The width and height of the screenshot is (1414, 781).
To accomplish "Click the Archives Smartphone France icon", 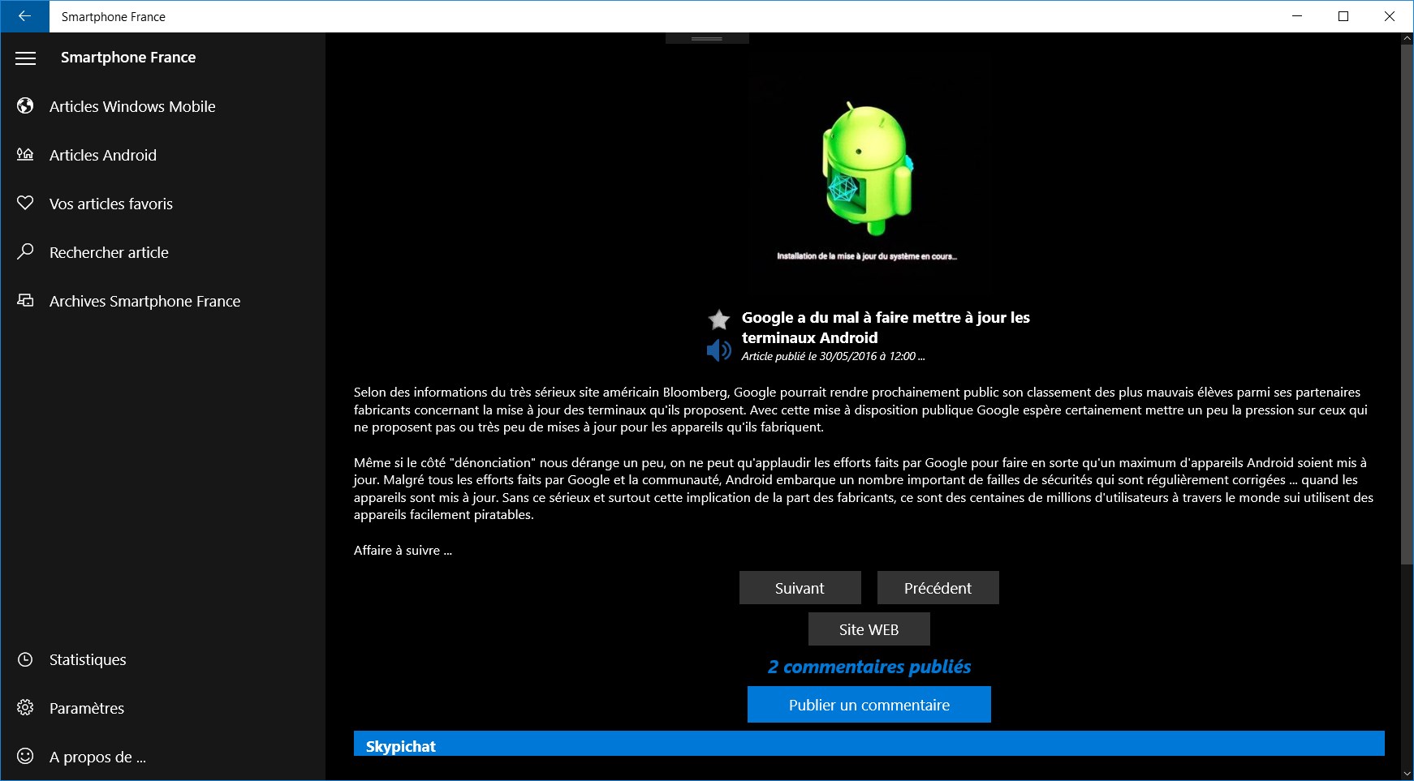I will (x=26, y=300).
